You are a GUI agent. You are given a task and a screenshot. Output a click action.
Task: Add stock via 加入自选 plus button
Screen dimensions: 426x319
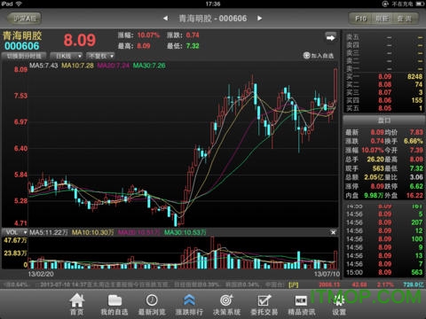pos(319,56)
